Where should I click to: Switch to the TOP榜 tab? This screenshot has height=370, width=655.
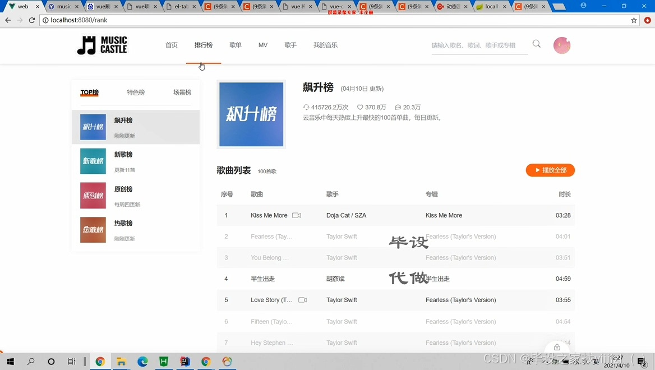(89, 92)
